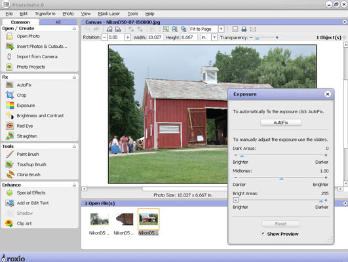Click the redo arrow in canvas toolbar
This screenshot has height=262, width=348.
96,29
